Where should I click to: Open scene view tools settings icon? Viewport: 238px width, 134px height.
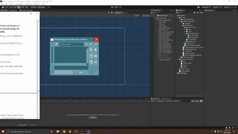click(x=109, y=13)
